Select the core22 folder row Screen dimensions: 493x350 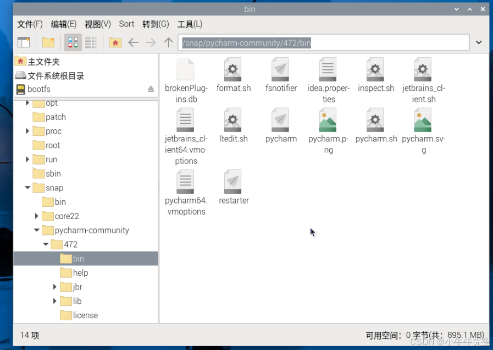[86, 216]
